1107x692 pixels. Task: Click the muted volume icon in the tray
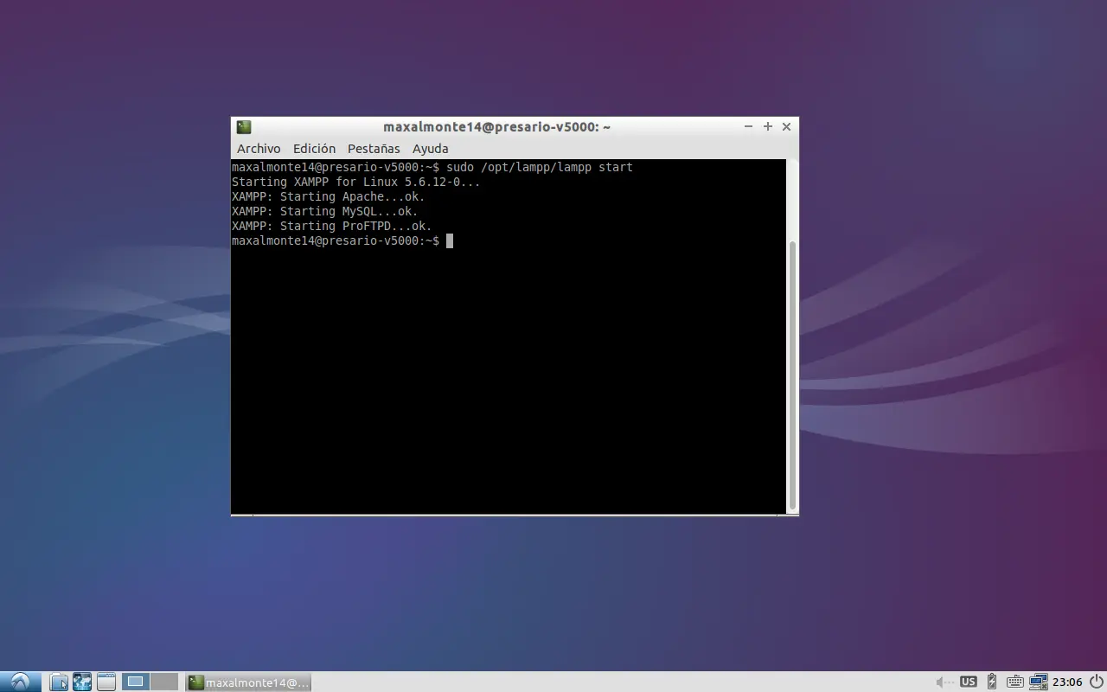[944, 682]
